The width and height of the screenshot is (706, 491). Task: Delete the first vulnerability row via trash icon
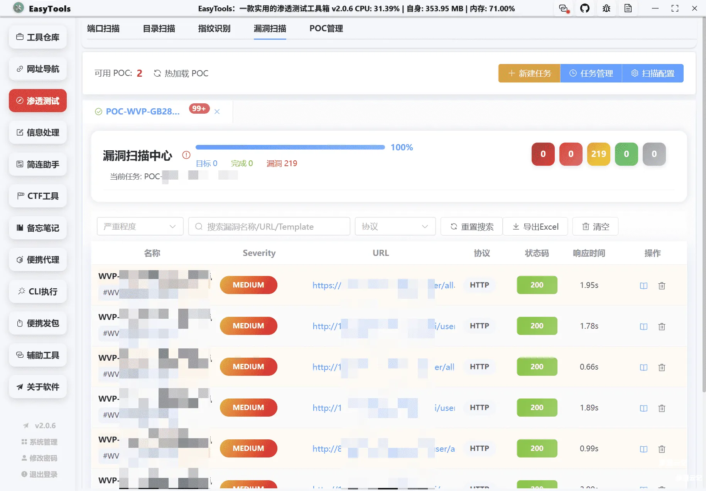(x=662, y=286)
